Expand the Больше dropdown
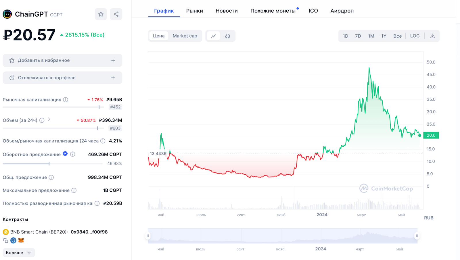Viewport: 460px width, 260px height. pos(19,253)
